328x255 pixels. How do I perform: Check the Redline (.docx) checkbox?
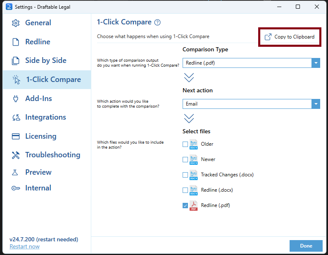coord(185,190)
